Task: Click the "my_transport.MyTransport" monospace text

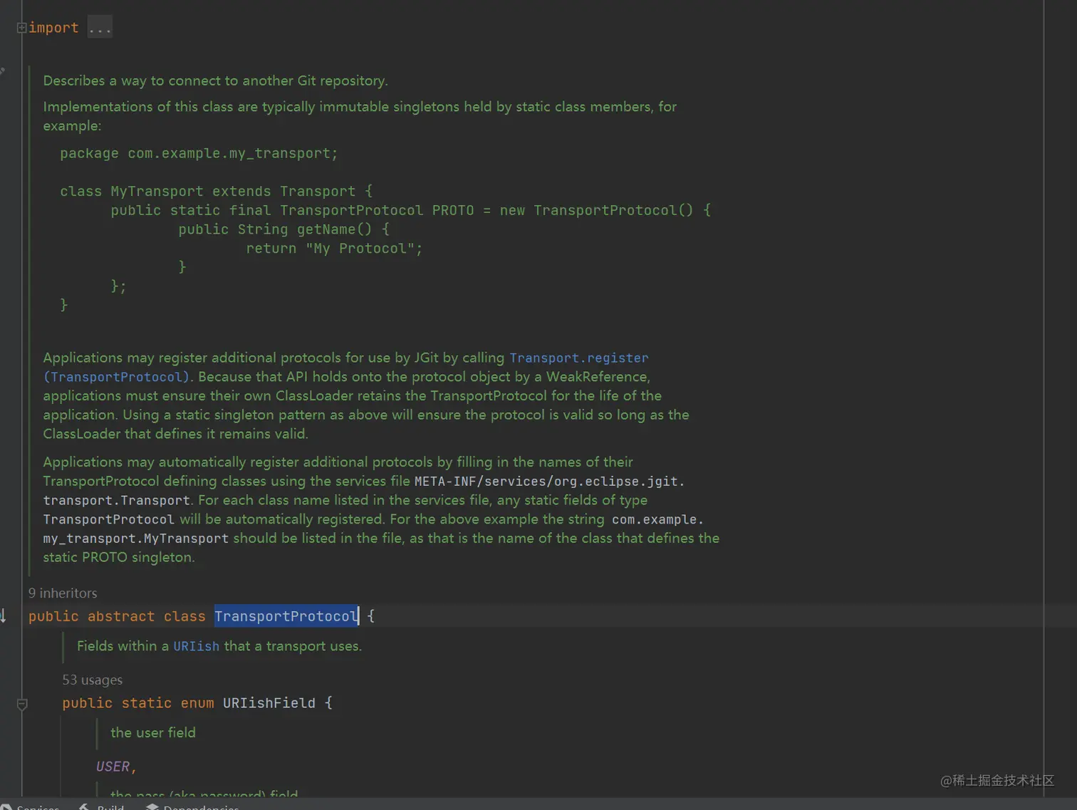Action: tap(136, 539)
